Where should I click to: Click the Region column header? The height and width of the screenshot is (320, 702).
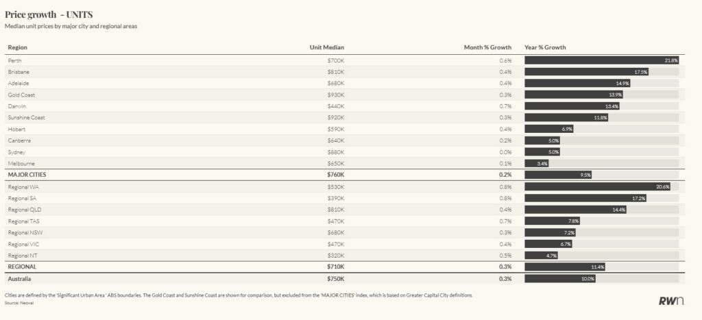17,47
